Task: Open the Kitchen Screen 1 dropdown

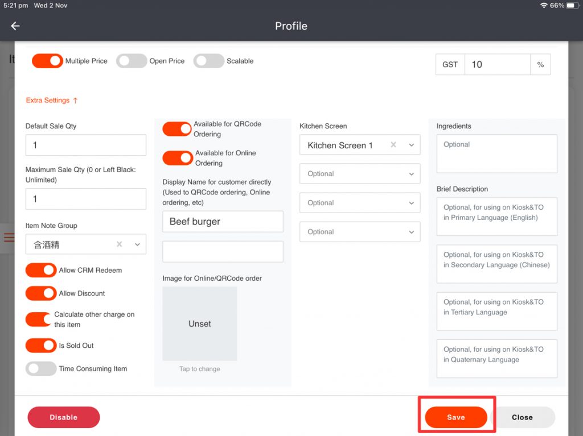Action: [411, 146]
